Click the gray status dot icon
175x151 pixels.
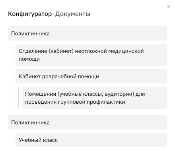[169, 6]
